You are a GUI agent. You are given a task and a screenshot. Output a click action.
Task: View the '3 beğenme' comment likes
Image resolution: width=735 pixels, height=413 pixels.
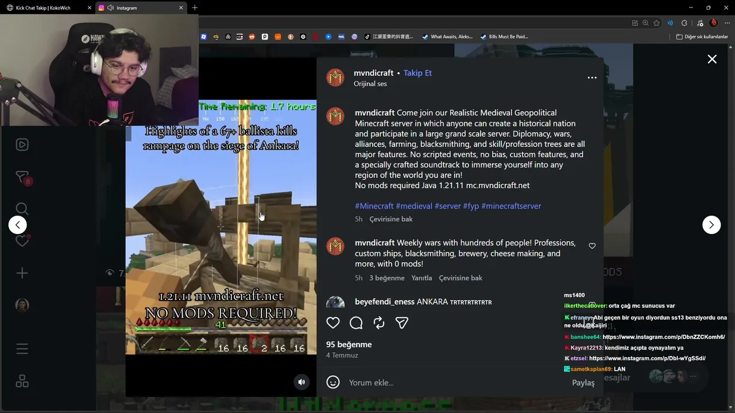pos(387,278)
